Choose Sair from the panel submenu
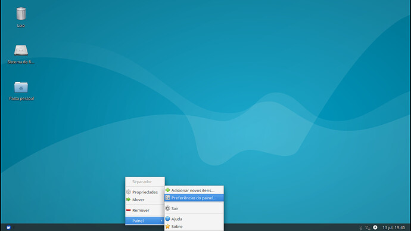This screenshot has height=231, width=411. pos(194,208)
